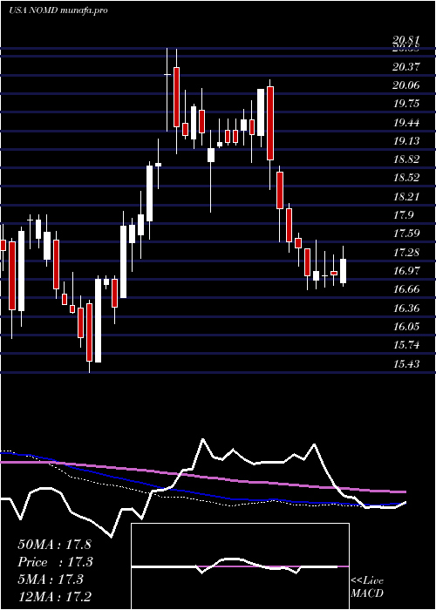436x610 pixels.
Task: Select the 15.43 price axis label
Action: tap(406, 363)
